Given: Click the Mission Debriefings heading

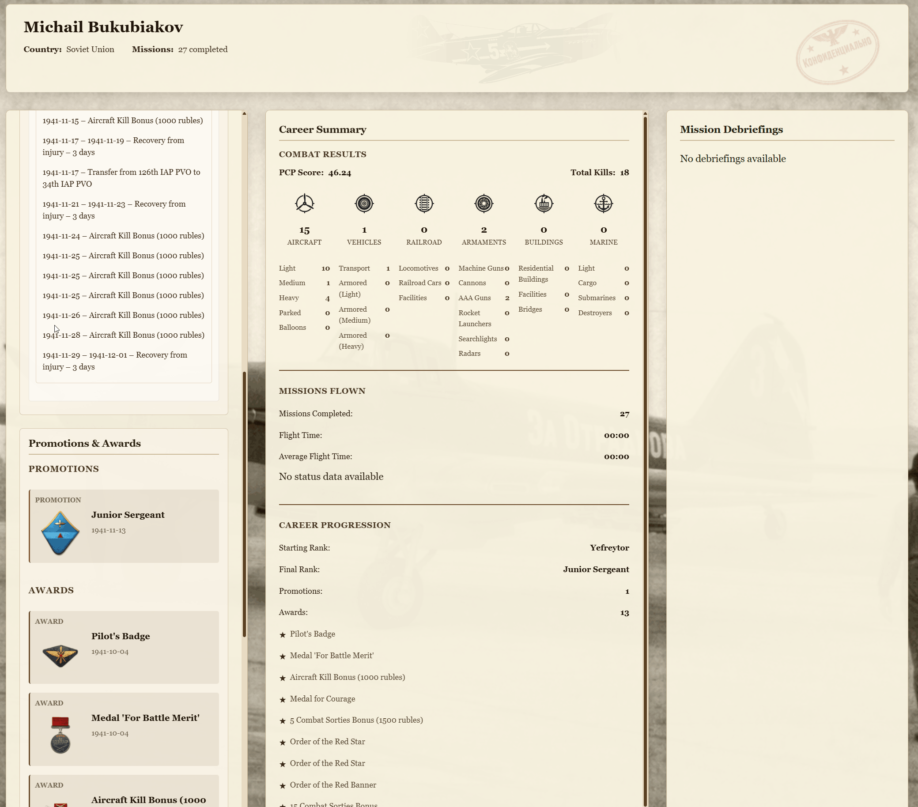Looking at the screenshot, I should click(731, 129).
